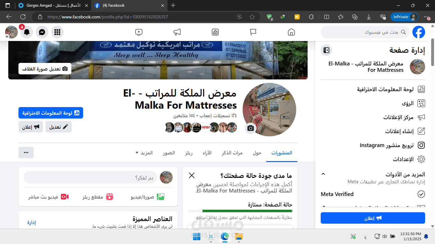
Task: Click the page profile picture
Action: pos(269,110)
